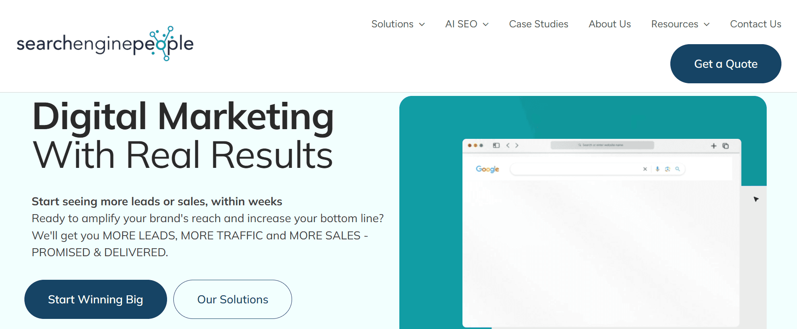Click the forward arrow in browser toolbar
The width and height of the screenshot is (797, 329).
(x=517, y=145)
